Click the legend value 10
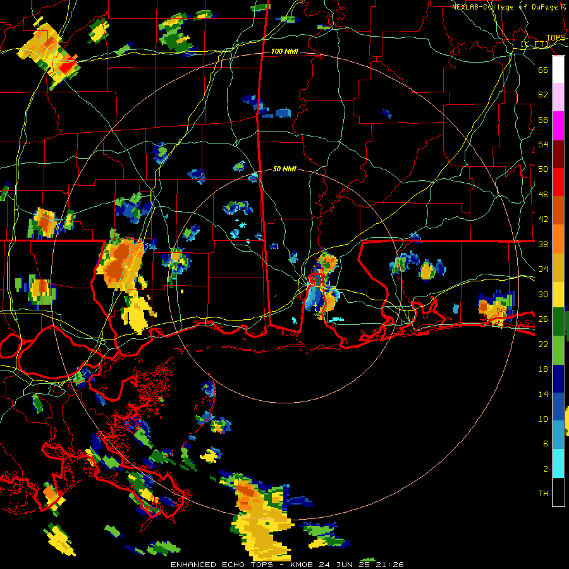569x569 pixels. point(543,419)
